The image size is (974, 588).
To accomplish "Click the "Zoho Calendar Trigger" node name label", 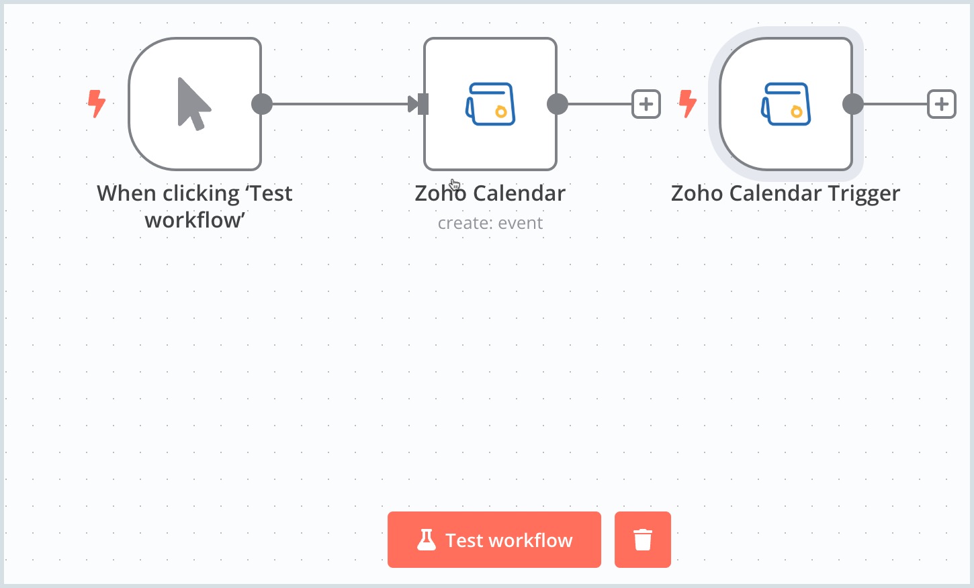I will (x=785, y=193).
